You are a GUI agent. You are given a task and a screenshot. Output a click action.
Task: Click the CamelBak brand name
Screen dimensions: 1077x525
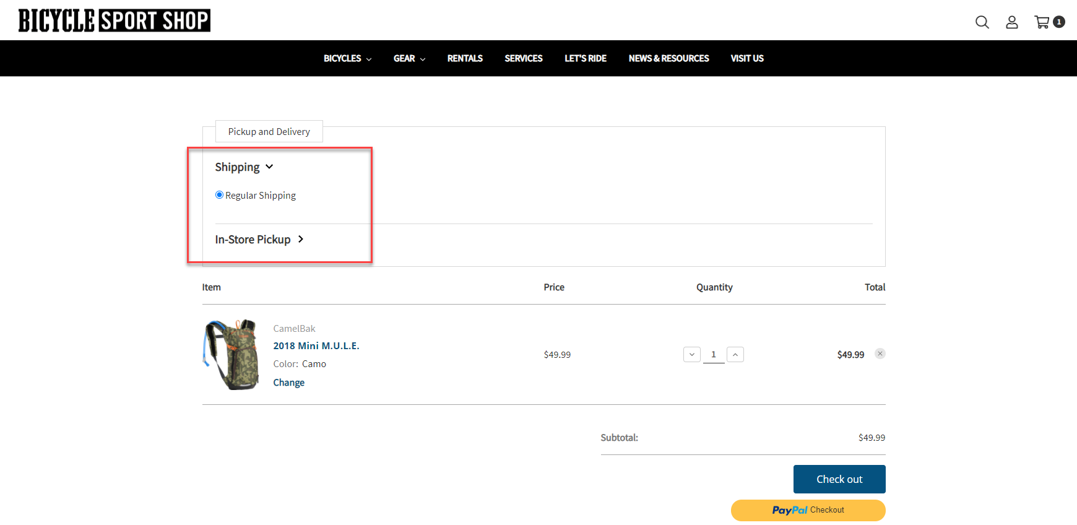295,329
